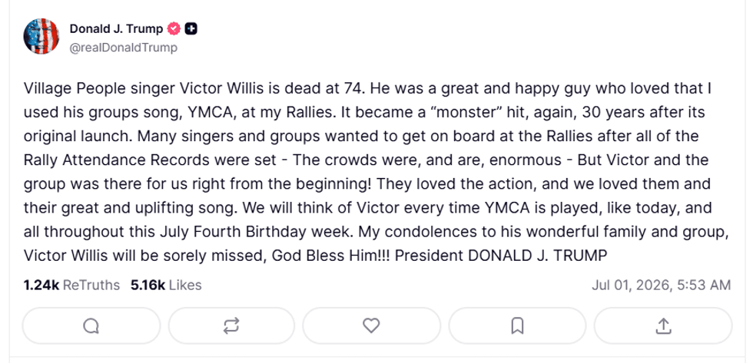753x363 pixels.
Task: Visit the @realDonaldTrump handle link
Action: [124, 48]
